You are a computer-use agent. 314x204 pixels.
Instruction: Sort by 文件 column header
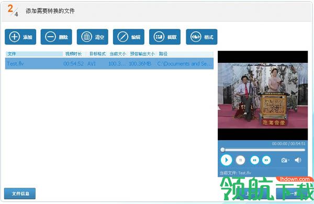point(34,54)
